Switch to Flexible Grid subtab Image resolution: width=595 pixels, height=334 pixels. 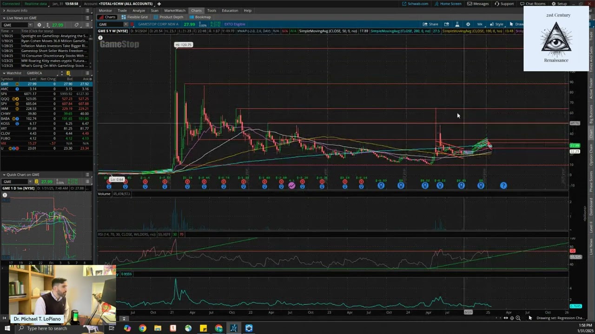[135, 17]
